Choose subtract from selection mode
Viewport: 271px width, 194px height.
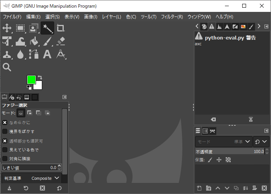[38, 113]
